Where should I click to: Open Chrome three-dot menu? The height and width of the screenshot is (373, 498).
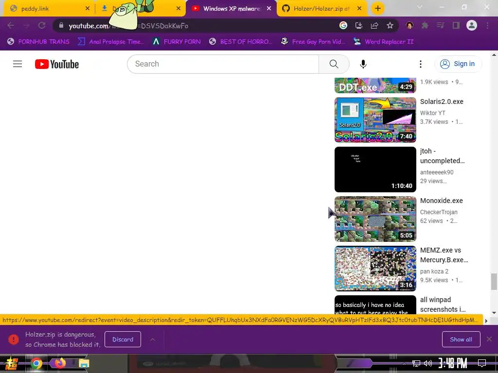tap(487, 26)
